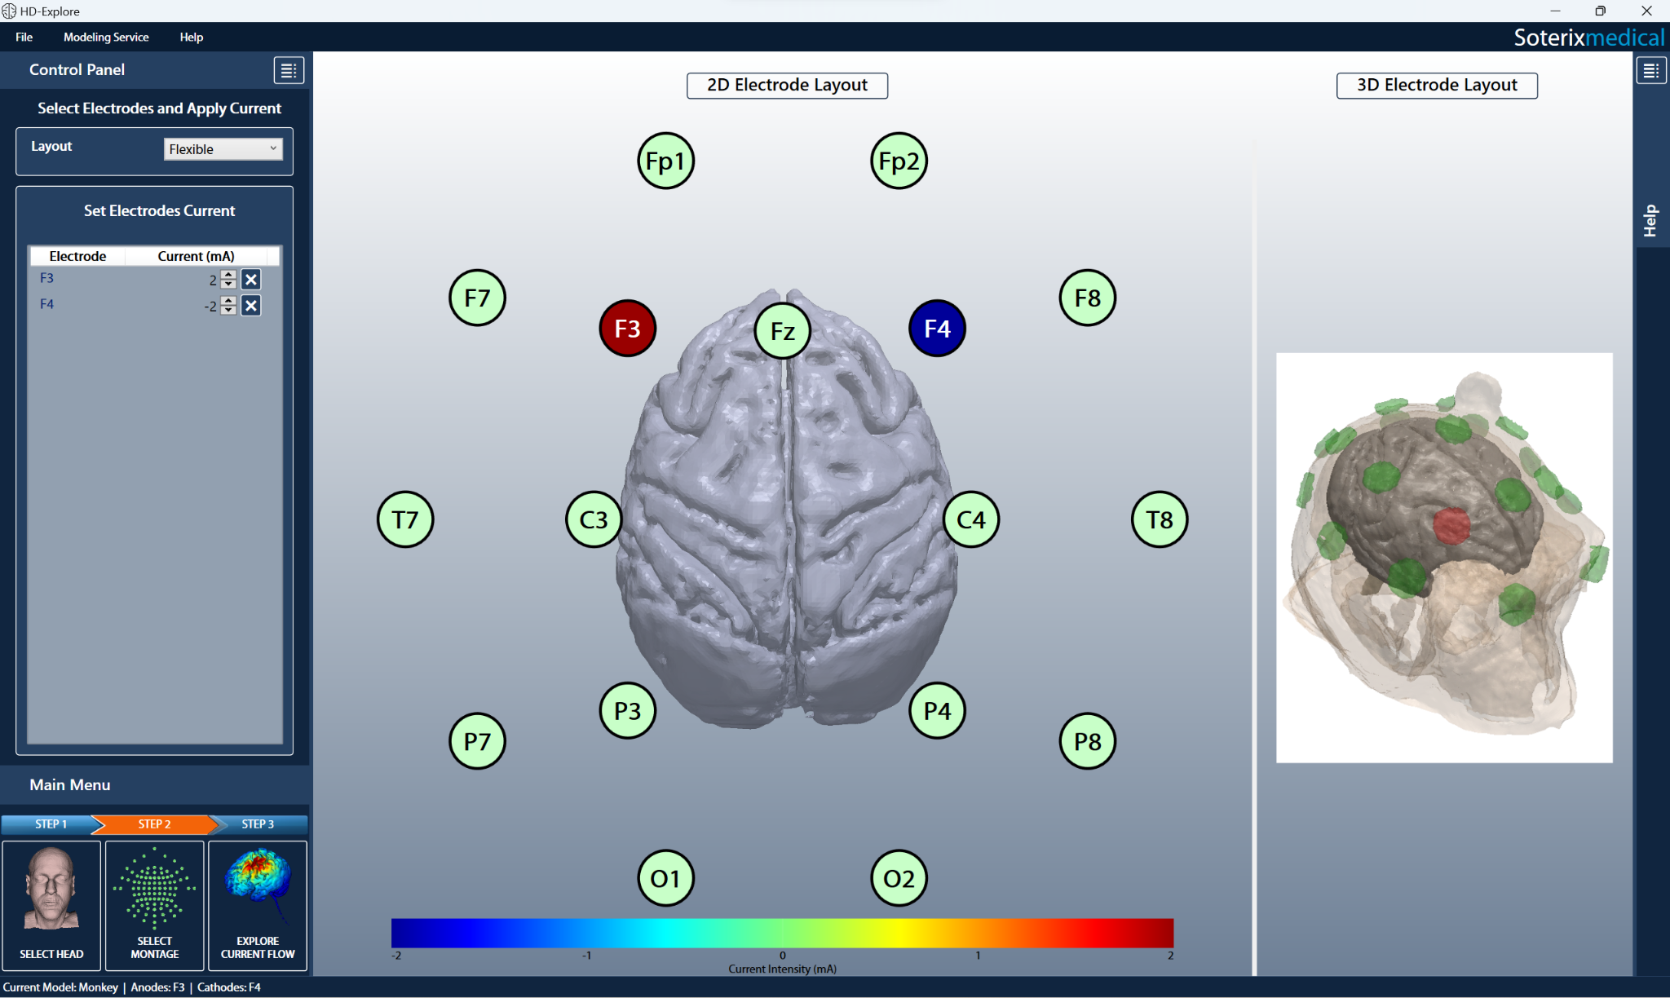Select the F8 electrode
1670x998 pixels.
(1087, 298)
